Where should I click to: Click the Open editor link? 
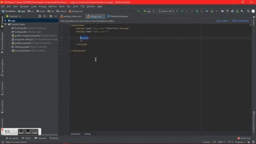pos(222,21)
